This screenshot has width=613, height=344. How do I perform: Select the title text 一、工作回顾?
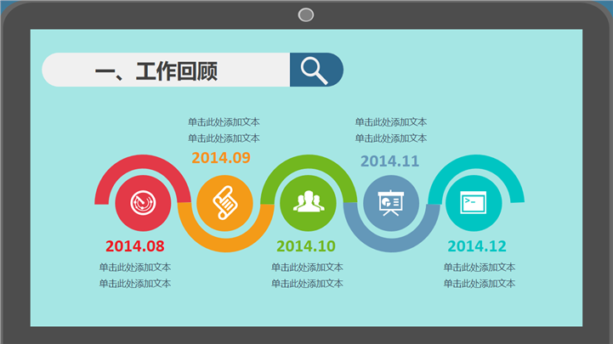pyautogui.click(x=156, y=71)
